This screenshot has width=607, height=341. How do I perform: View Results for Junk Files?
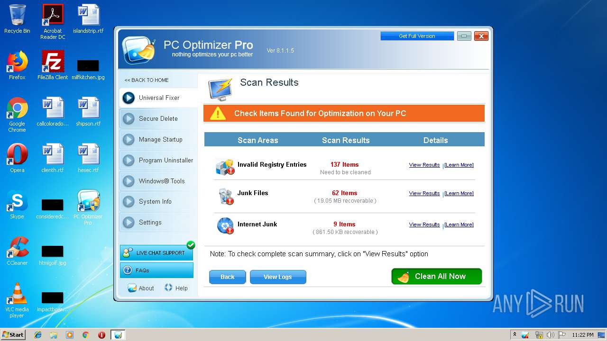[x=424, y=193]
